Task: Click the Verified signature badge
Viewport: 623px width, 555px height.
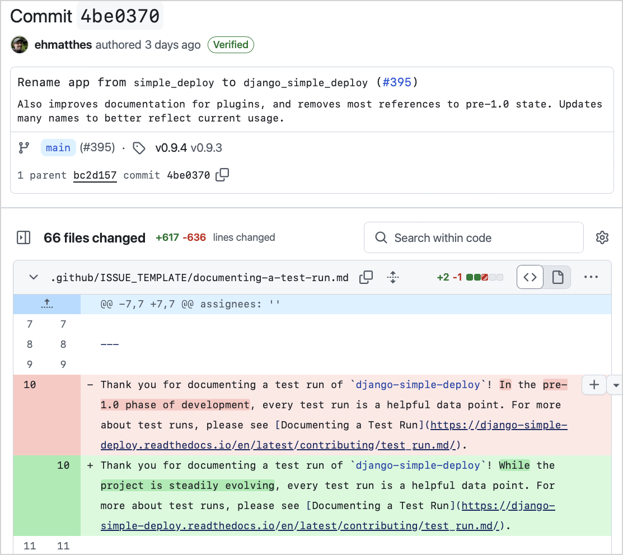Action: point(231,45)
